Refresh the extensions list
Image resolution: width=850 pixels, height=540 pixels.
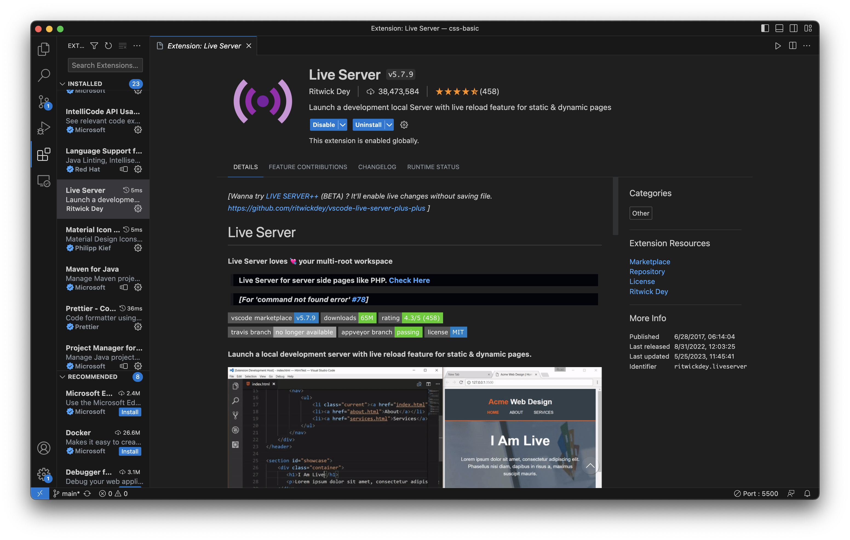pos(108,46)
